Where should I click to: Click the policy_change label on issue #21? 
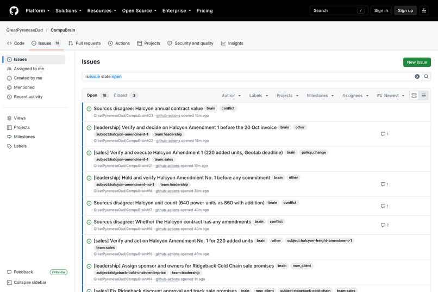point(314,153)
